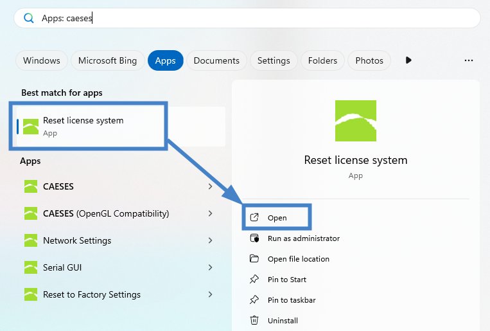Click the CAESES app icon in list

[x=31, y=186]
